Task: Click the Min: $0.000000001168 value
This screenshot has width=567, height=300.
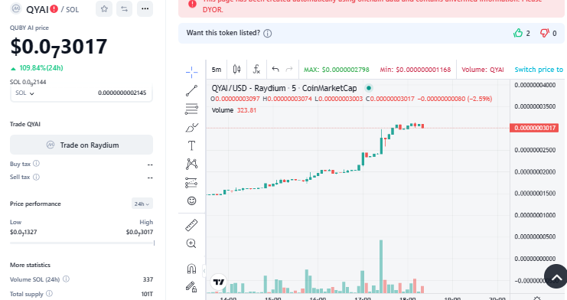Action: (x=415, y=70)
